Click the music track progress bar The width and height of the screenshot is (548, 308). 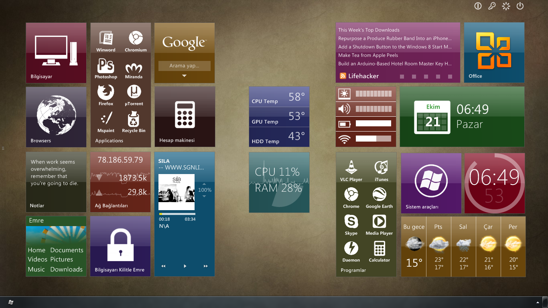[x=177, y=214]
